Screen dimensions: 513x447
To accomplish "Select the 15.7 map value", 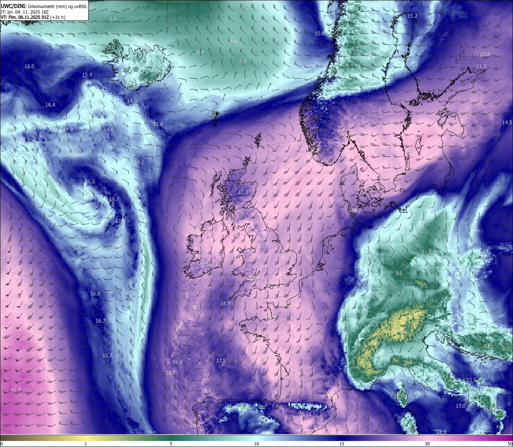I will tap(107, 356).
